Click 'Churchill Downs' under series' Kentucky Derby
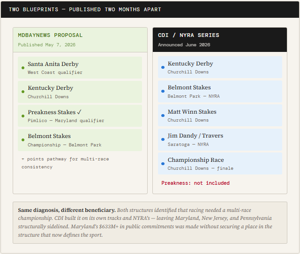Viewport: 300px width, 254px height. tap(188, 72)
